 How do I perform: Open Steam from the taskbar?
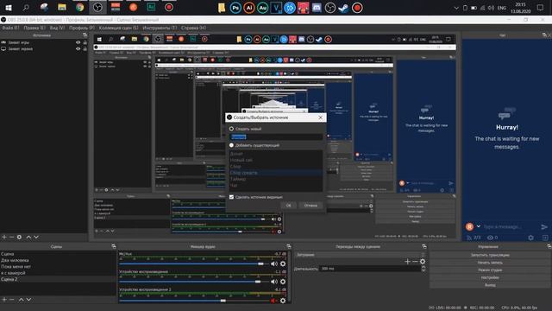tap(343, 8)
